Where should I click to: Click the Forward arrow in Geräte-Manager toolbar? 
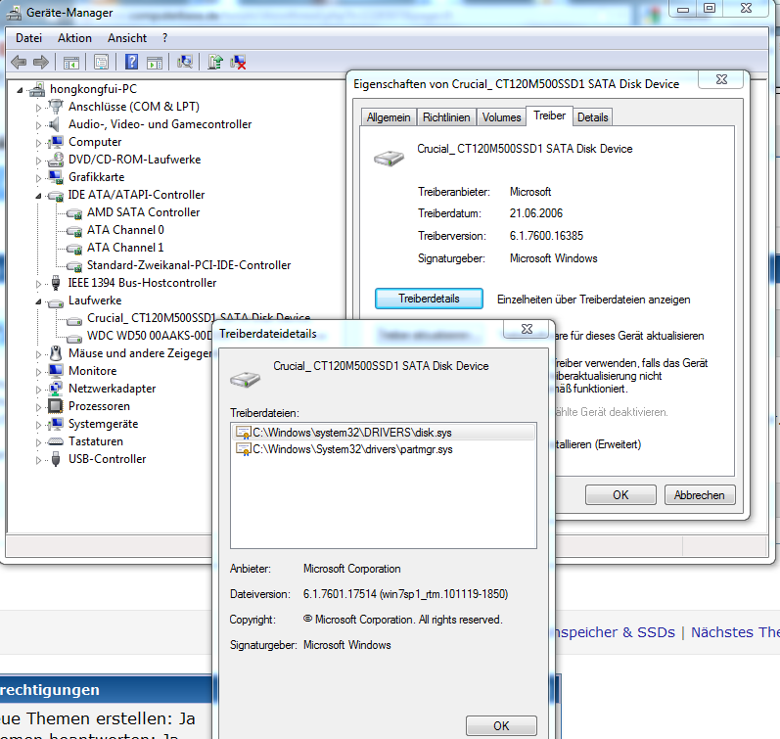41,63
